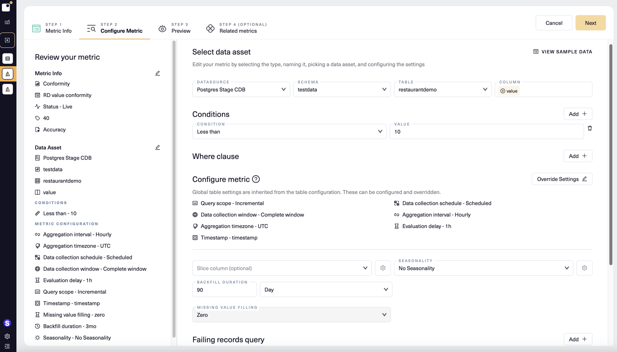The image size is (617, 352).
Task: Expand the Schema dropdown
Action: tap(342, 90)
